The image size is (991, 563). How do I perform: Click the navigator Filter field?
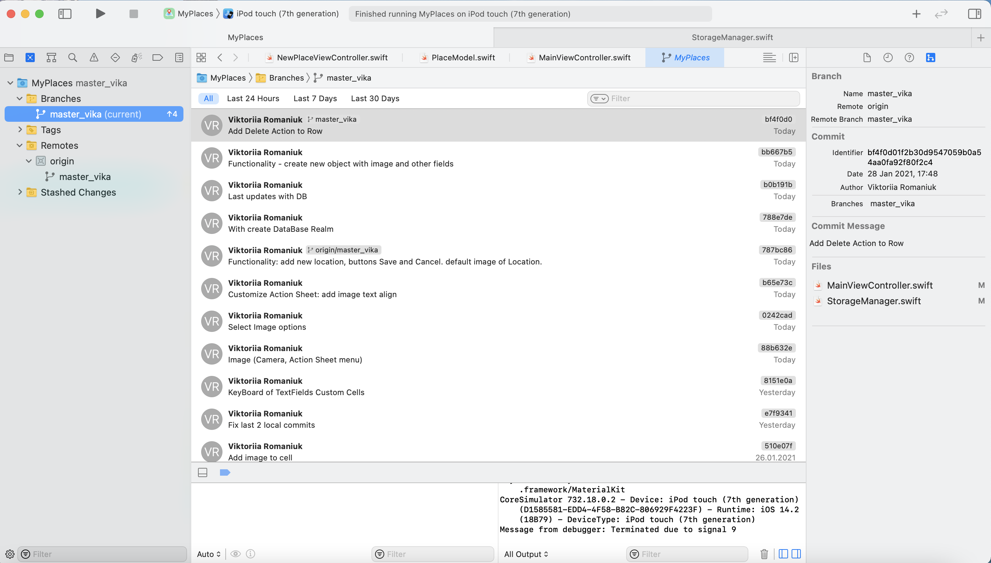[103, 554]
